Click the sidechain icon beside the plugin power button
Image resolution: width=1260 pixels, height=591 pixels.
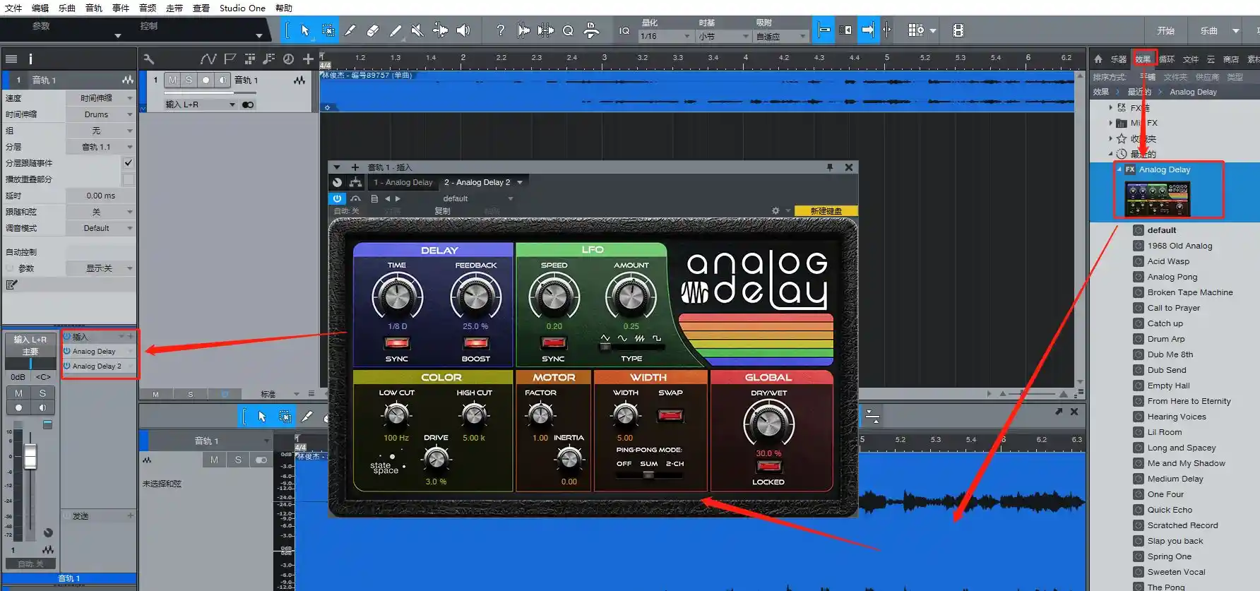pos(355,198)
